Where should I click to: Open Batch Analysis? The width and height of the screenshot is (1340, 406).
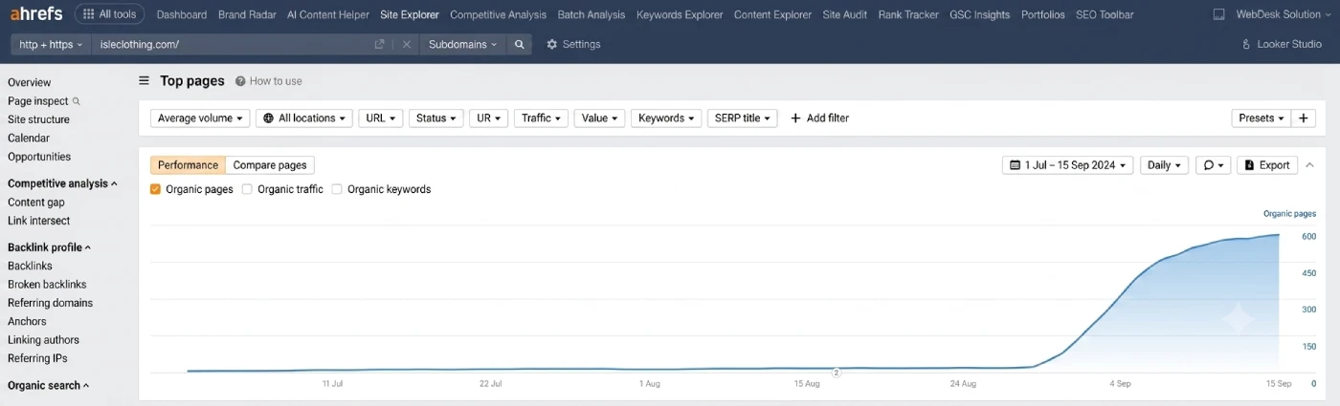592,14
